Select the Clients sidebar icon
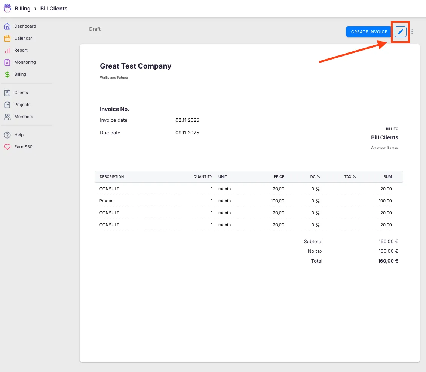Viewport: 426px width, 372px height. tap(7, 93)
